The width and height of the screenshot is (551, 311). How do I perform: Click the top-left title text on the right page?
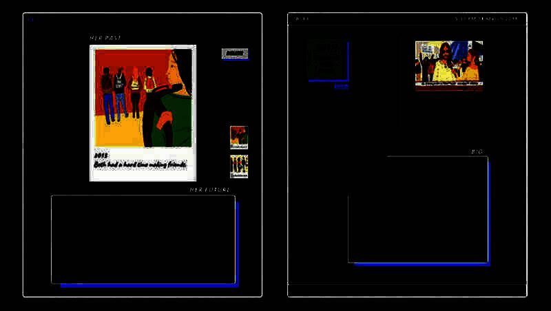click(302, 19)
